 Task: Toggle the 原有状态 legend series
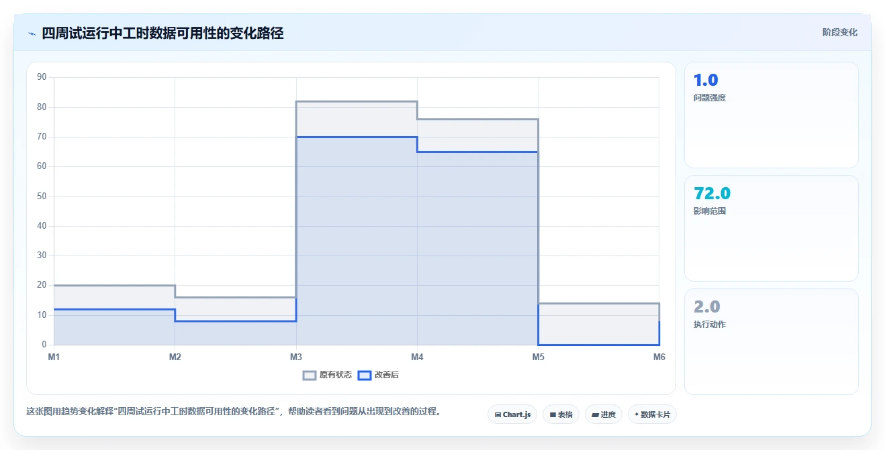click(327, 375)
